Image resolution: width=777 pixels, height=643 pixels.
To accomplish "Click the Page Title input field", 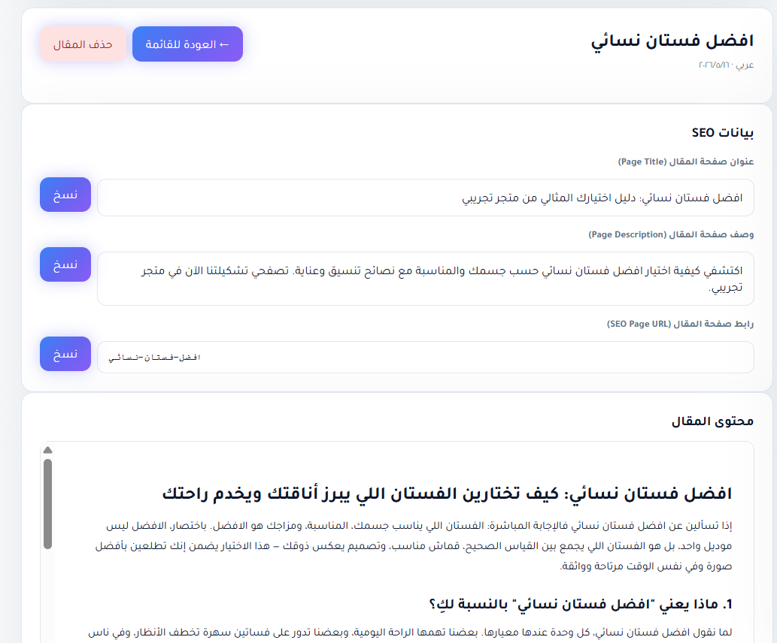I will (x=426, y=198).
